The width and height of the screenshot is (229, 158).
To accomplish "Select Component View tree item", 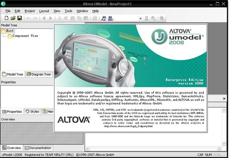I will [25, 36].
